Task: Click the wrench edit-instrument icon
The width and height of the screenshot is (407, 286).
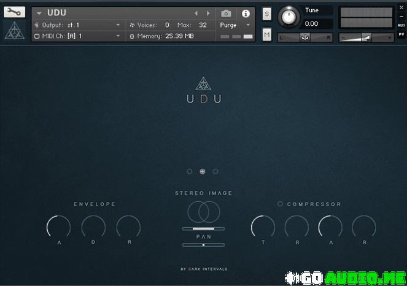Action: tap(14, 12)
